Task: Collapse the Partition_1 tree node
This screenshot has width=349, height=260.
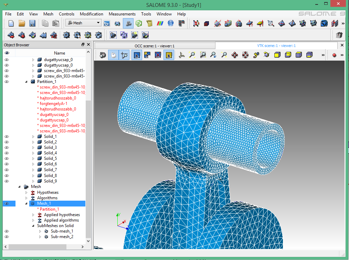Action: pyautogui.click(x=26, y=82)
